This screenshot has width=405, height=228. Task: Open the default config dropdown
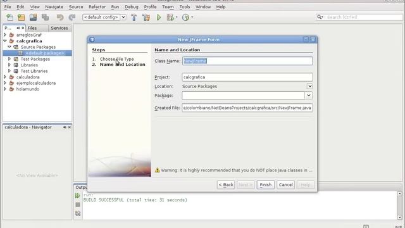coord(123,17)
